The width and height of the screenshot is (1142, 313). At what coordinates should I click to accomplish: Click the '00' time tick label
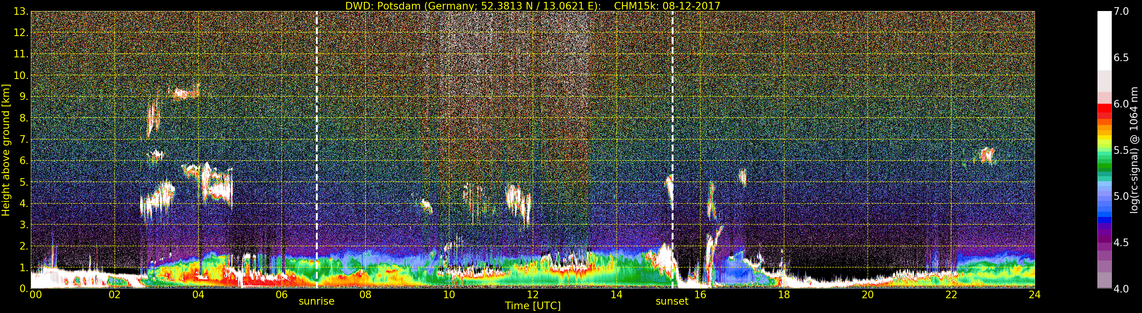tap(36, 295)
